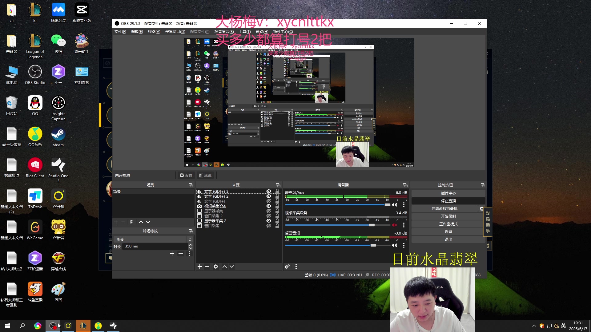Click 停止直播 to stop streaming
Screen dimensions: 591x332
point(448,201)
